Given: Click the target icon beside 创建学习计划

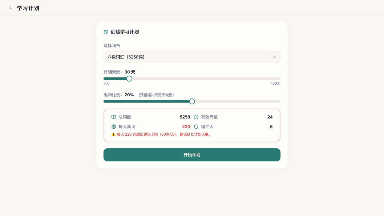Looking at the screenshot, I should point(106,32).
